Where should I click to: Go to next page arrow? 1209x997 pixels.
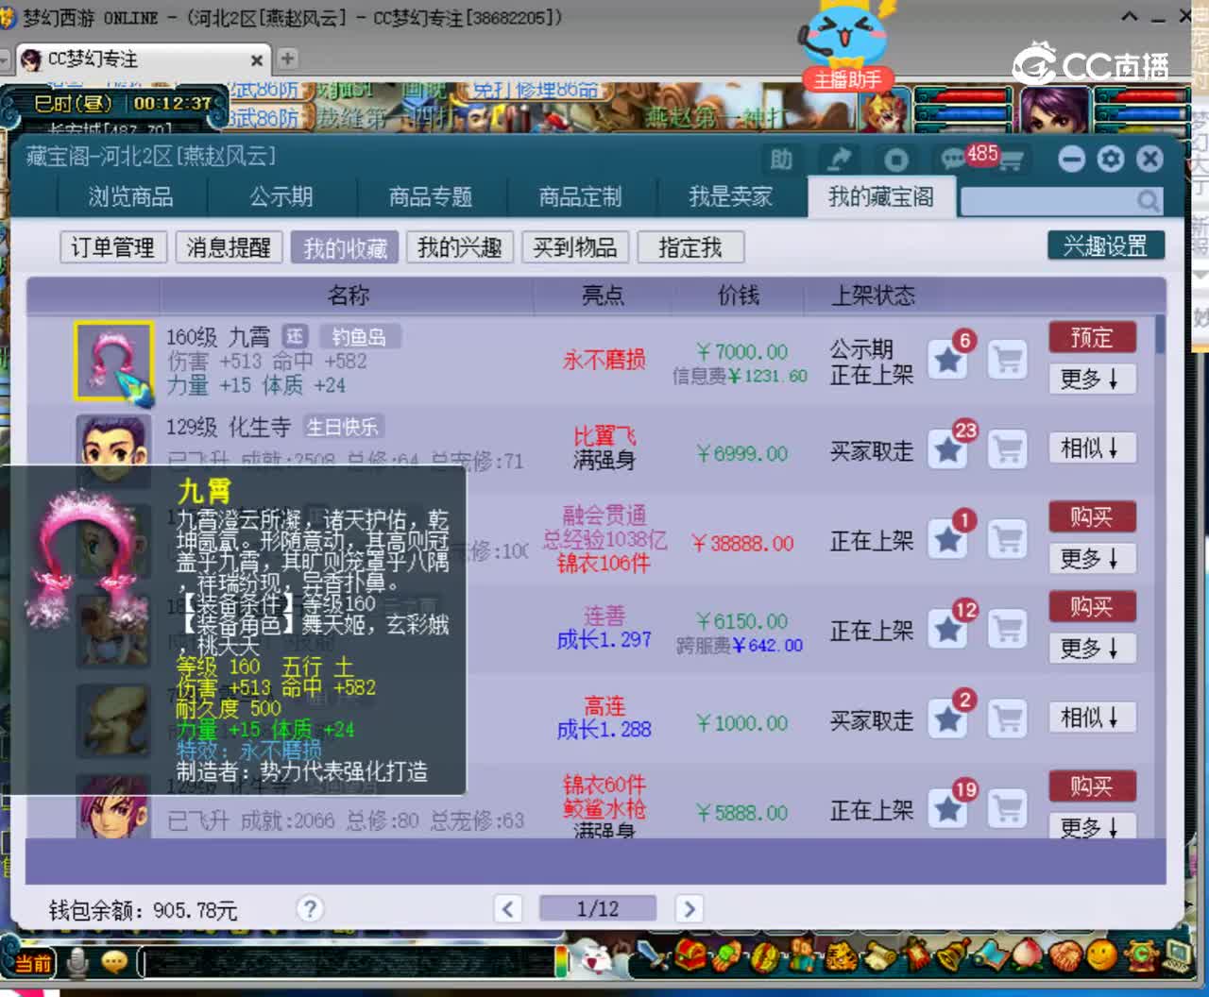coord(690,908)
